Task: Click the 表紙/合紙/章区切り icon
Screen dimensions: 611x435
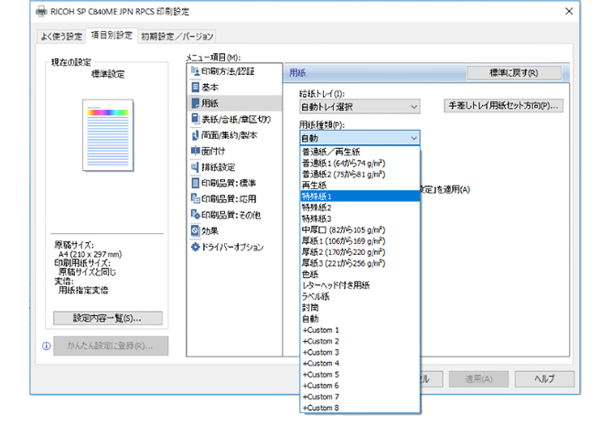Action: 195,119
